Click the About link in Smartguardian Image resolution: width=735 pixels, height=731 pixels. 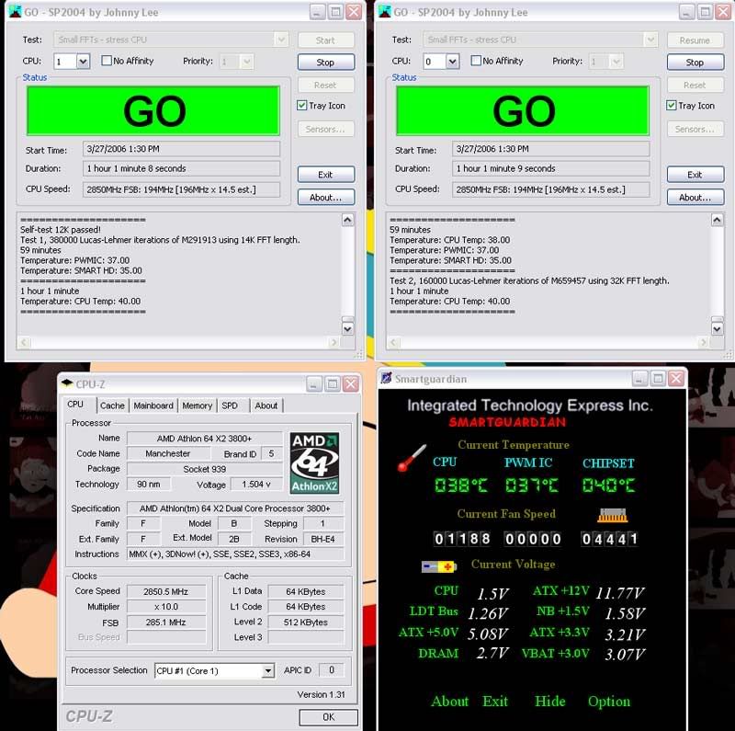[x=450, y=701]
